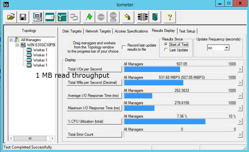Click Test Completed Successfully status text
Viewport: 249px width, 152px height.
coord(28,147)
